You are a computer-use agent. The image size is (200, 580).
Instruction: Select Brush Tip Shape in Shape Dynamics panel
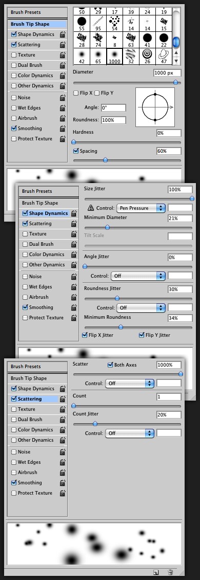[40, 203]
